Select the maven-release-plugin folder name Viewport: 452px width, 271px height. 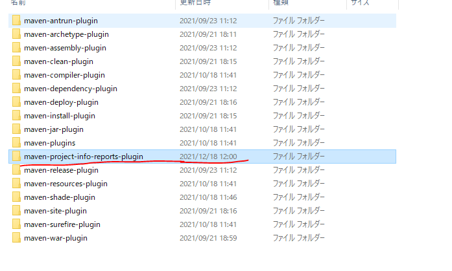coord(61,170)
